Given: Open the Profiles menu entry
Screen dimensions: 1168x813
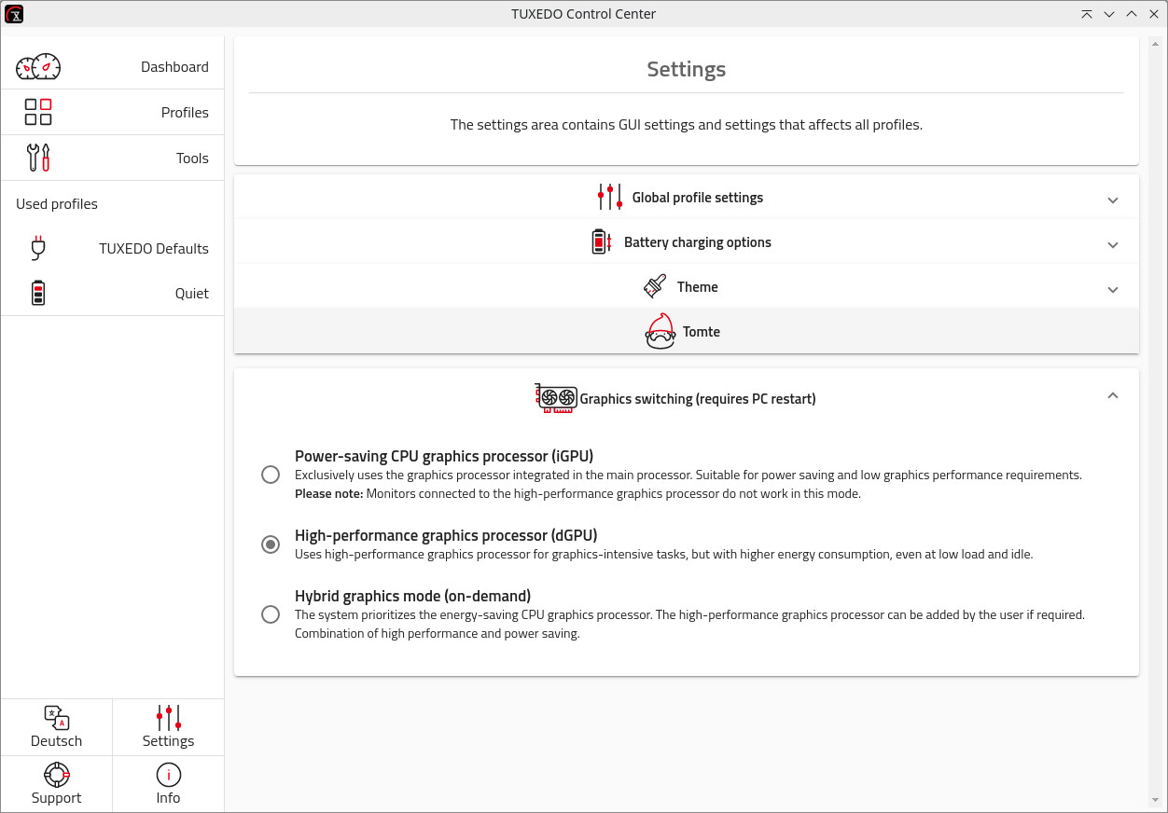Looking at the screenshot, I should 113,112.
